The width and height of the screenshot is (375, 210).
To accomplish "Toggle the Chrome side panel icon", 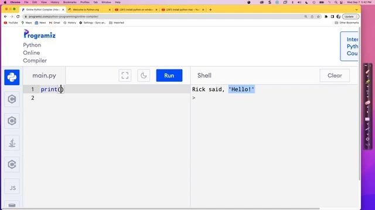I will (x=332, y=16).
